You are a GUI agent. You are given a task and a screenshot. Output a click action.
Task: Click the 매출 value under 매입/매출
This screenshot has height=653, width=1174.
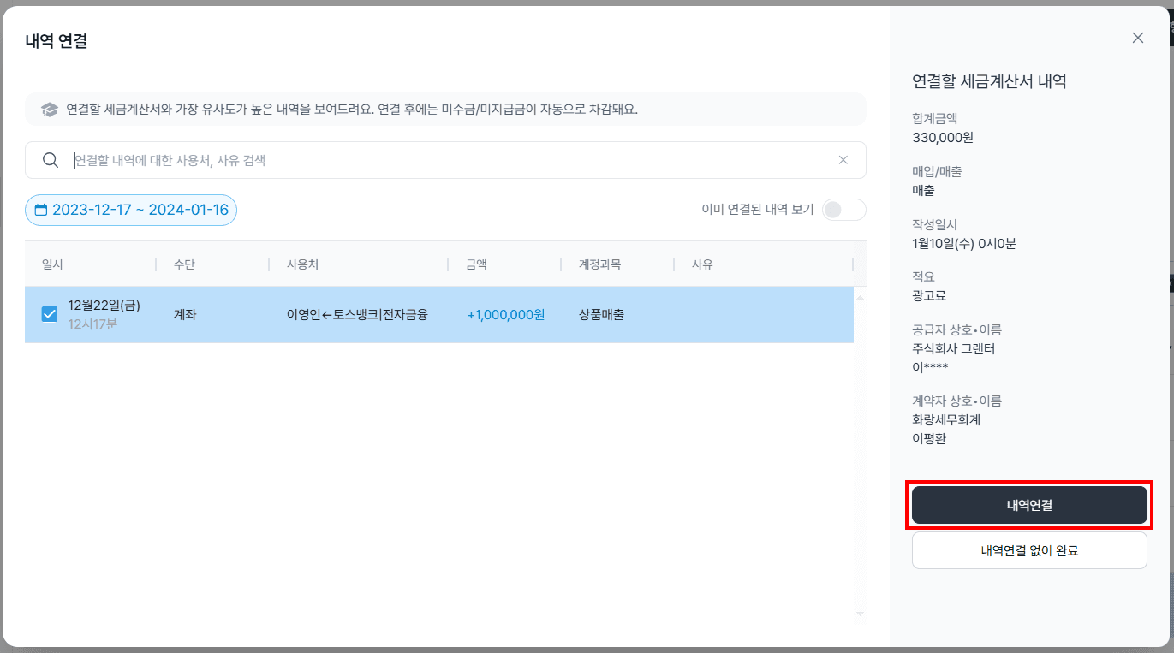(x=924, y=190)
